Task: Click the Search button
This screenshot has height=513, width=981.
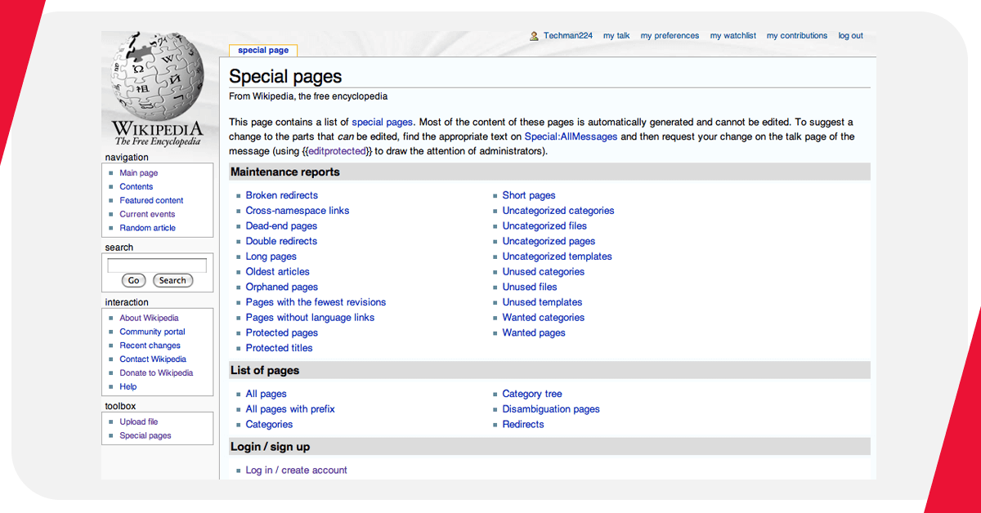Action: (172, 280)
